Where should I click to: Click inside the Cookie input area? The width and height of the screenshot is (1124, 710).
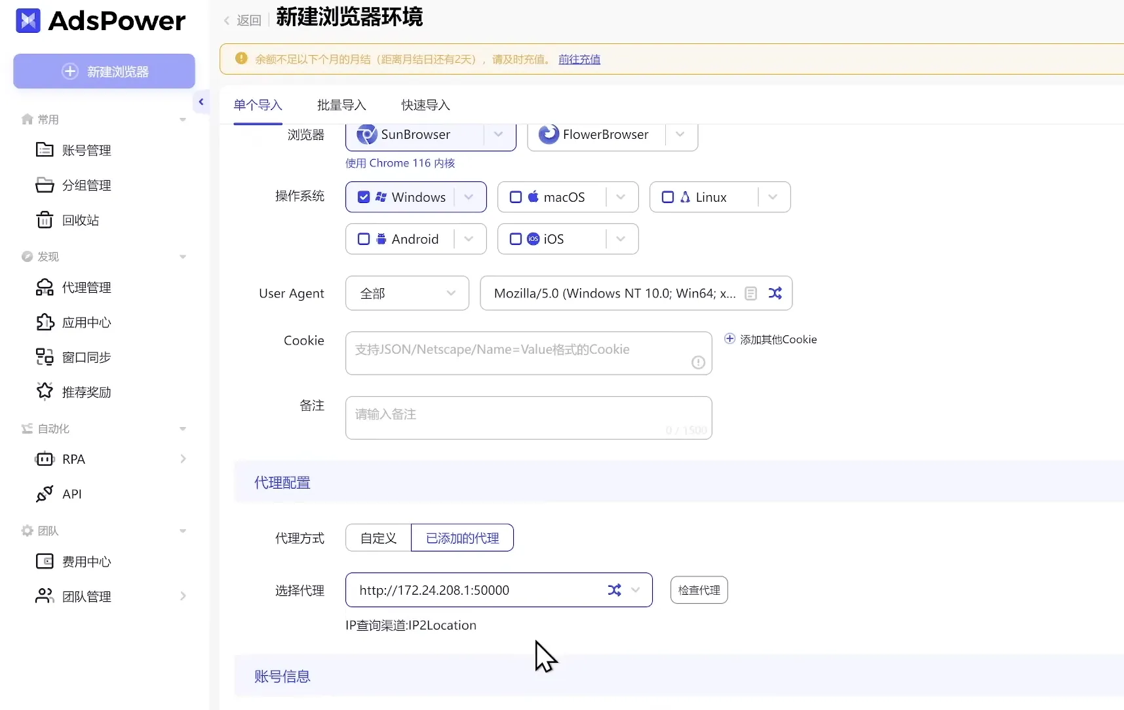point(528,352)
